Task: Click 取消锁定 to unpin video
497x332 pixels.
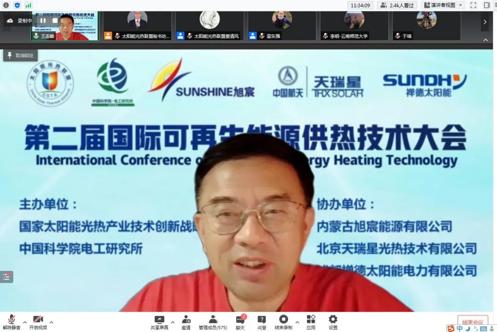Action: 20,55
